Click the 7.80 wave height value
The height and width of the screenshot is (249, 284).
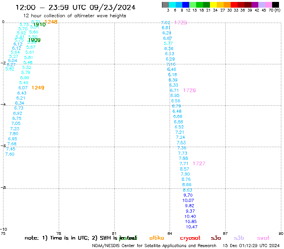click(14, 134)
